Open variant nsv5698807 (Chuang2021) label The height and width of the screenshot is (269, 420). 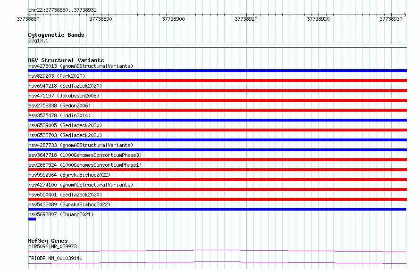click(61, 214)
